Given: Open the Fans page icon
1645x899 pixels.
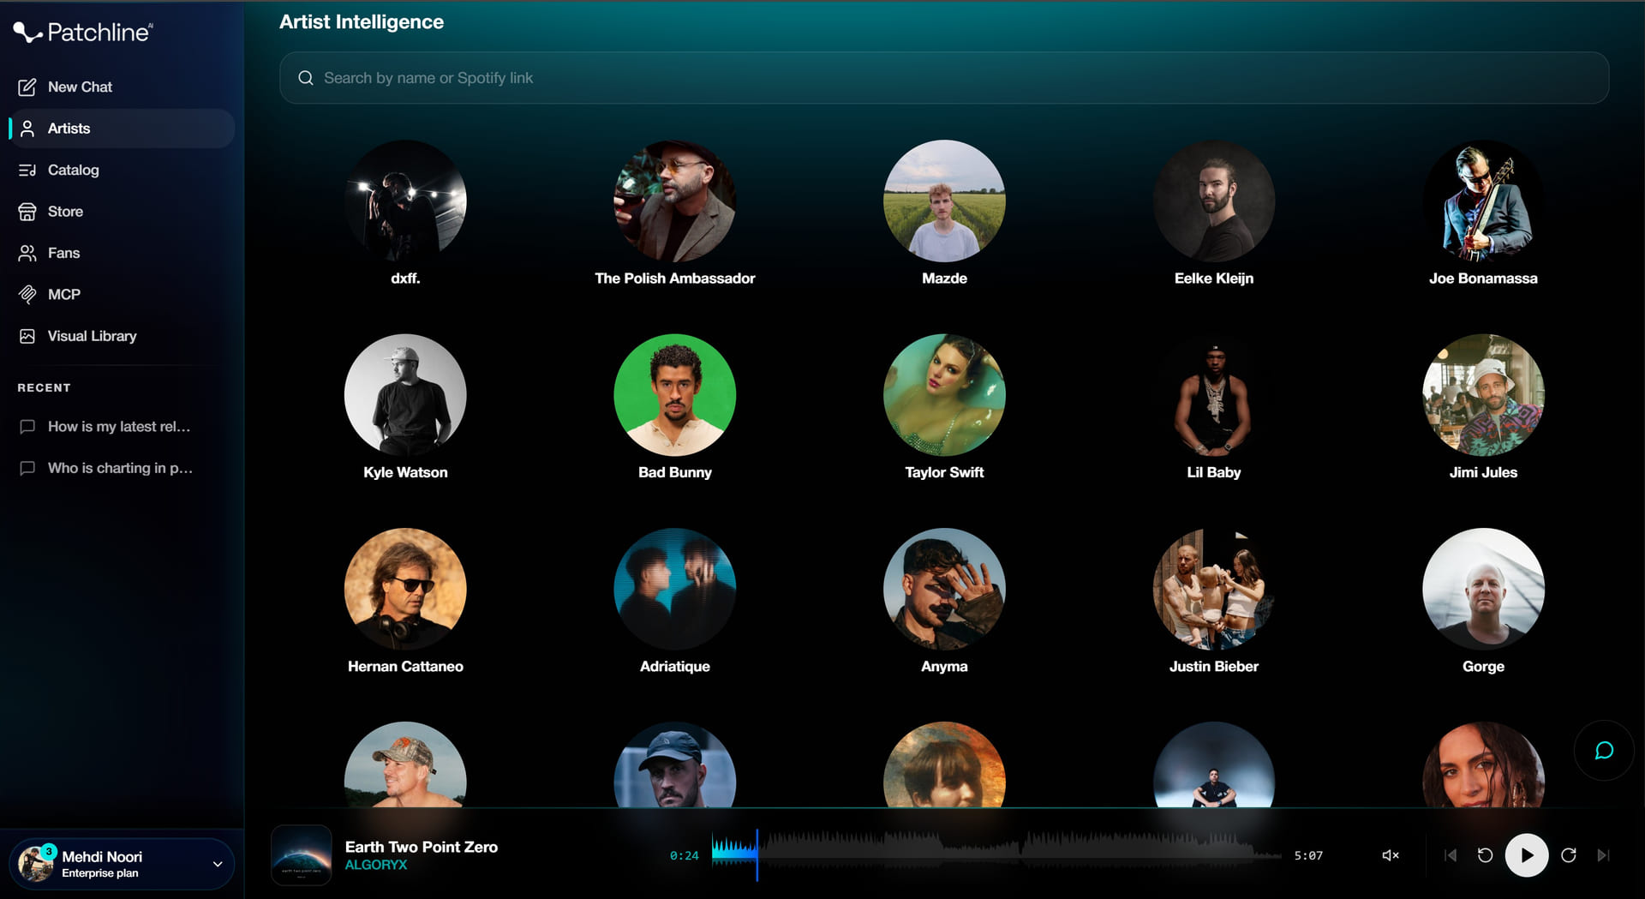Looking at the screenshot, I should tap(27, 253).
